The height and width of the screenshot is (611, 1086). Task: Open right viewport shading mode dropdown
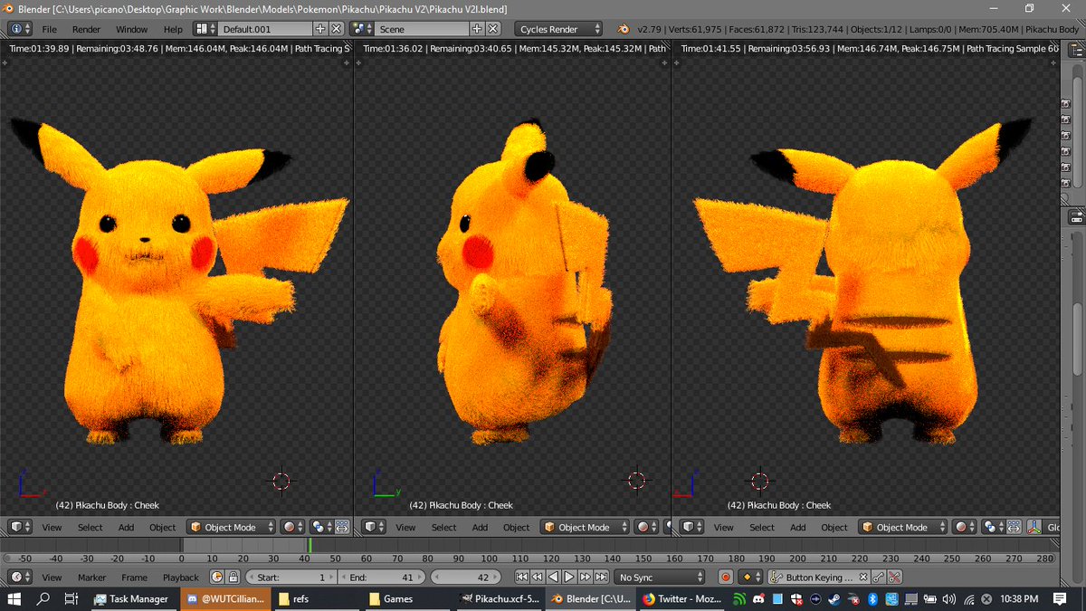click(x=965, y=527)
